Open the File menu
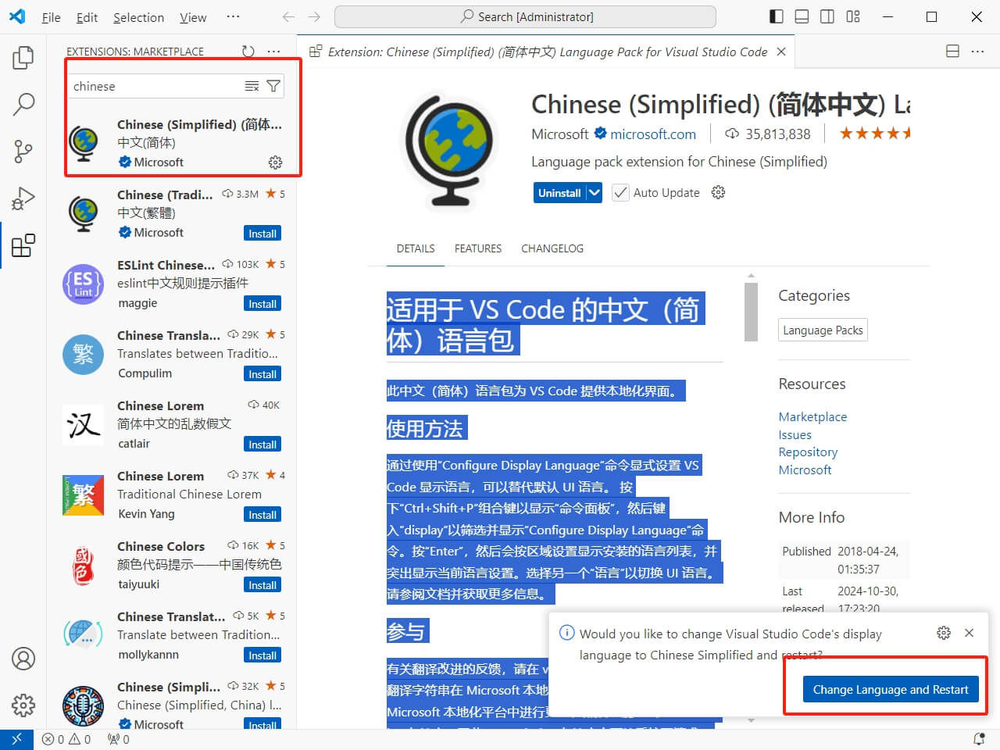The width and height of the screenshot is (1000, 750). click(x=51, y=17)
